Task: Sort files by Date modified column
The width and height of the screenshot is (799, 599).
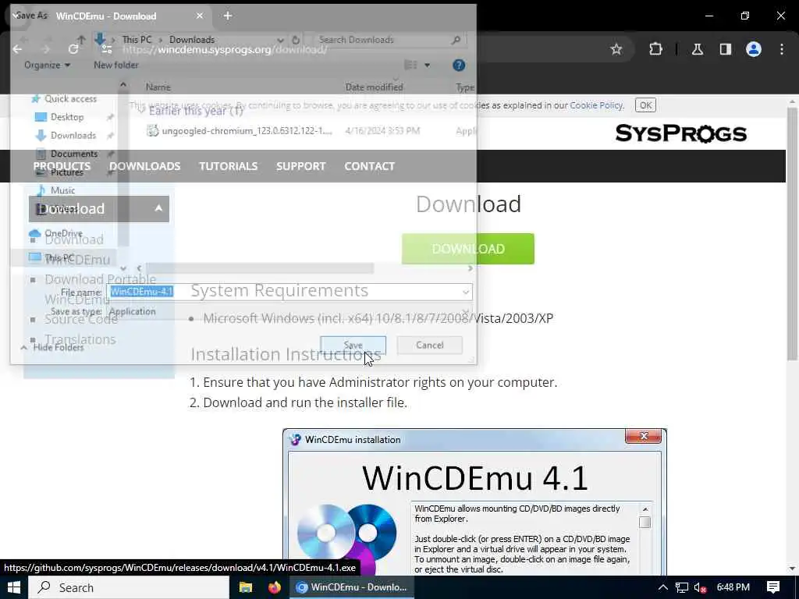Action: click(x=374, y=87)
